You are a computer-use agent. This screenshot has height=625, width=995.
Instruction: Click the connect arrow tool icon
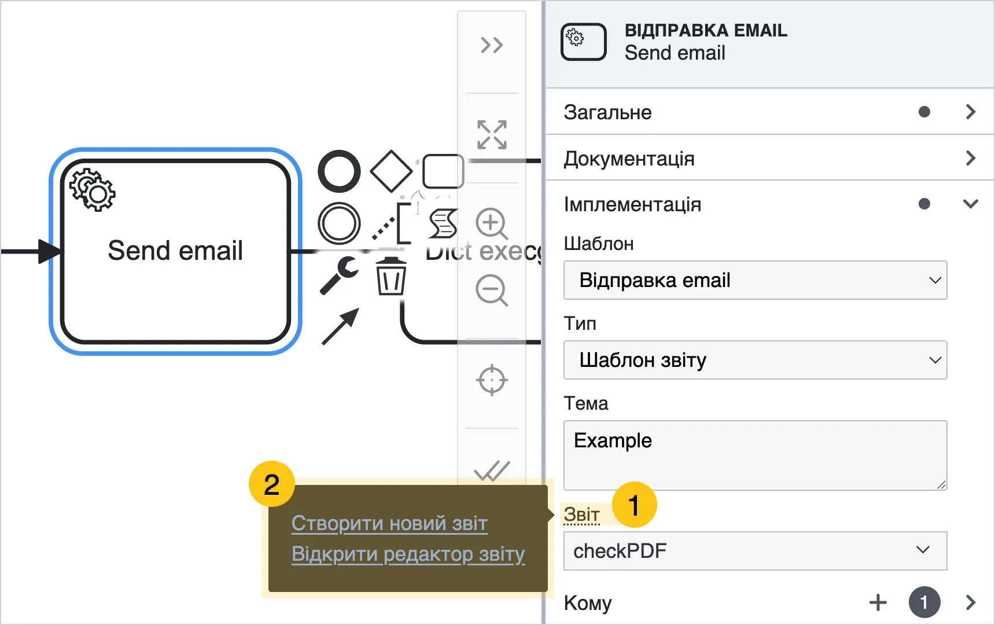coord(340,326)
